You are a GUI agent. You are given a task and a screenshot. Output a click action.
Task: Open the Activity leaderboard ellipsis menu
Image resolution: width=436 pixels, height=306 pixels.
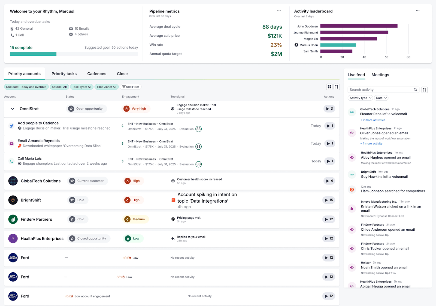point(417,11)
